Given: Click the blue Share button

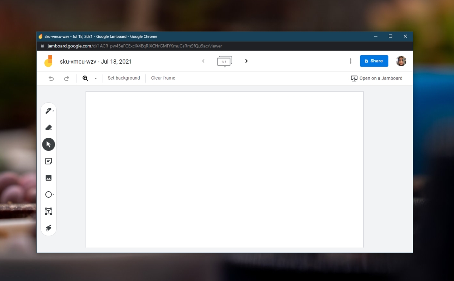Looking at the screenshot, I should pyautogui.click(x=374, y=61).
